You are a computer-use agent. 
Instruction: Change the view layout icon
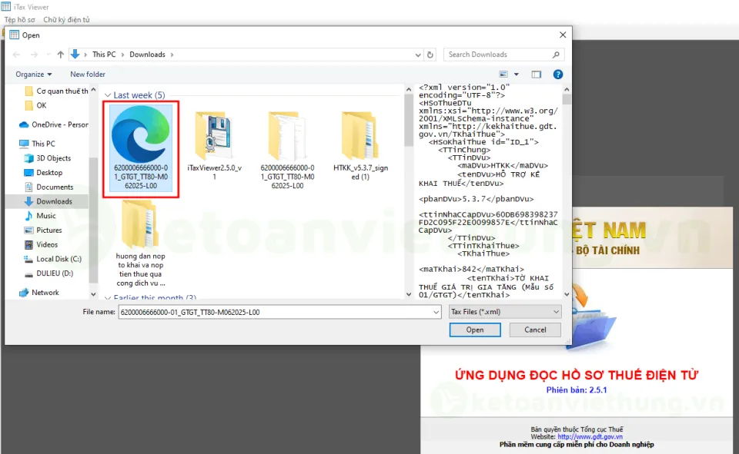pos(503,75)
